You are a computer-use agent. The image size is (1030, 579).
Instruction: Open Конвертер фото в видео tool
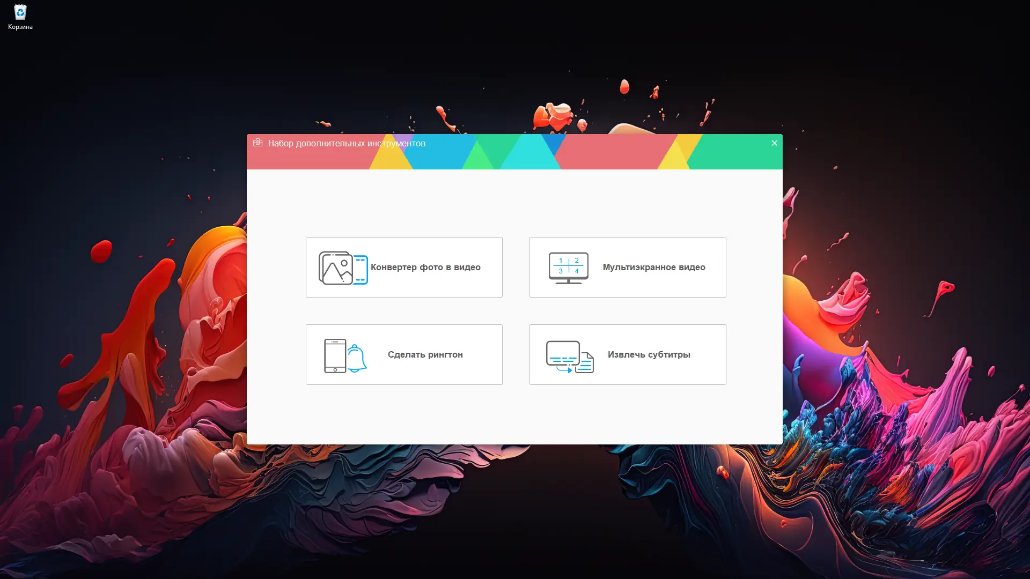pos(425,267)
